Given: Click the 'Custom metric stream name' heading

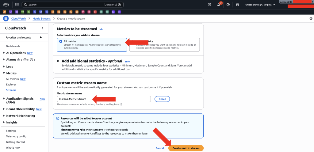Looking at the screenshot, I should coord(82,83).
